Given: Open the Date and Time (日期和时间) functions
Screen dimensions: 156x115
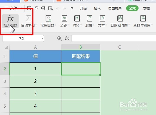Looking at the screenshot, I should click(x=120, y=21).
